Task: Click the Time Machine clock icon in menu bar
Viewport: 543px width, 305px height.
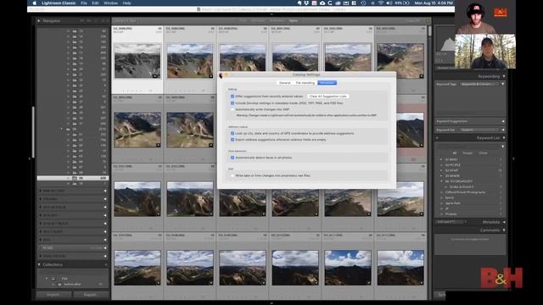Action: 363,3
